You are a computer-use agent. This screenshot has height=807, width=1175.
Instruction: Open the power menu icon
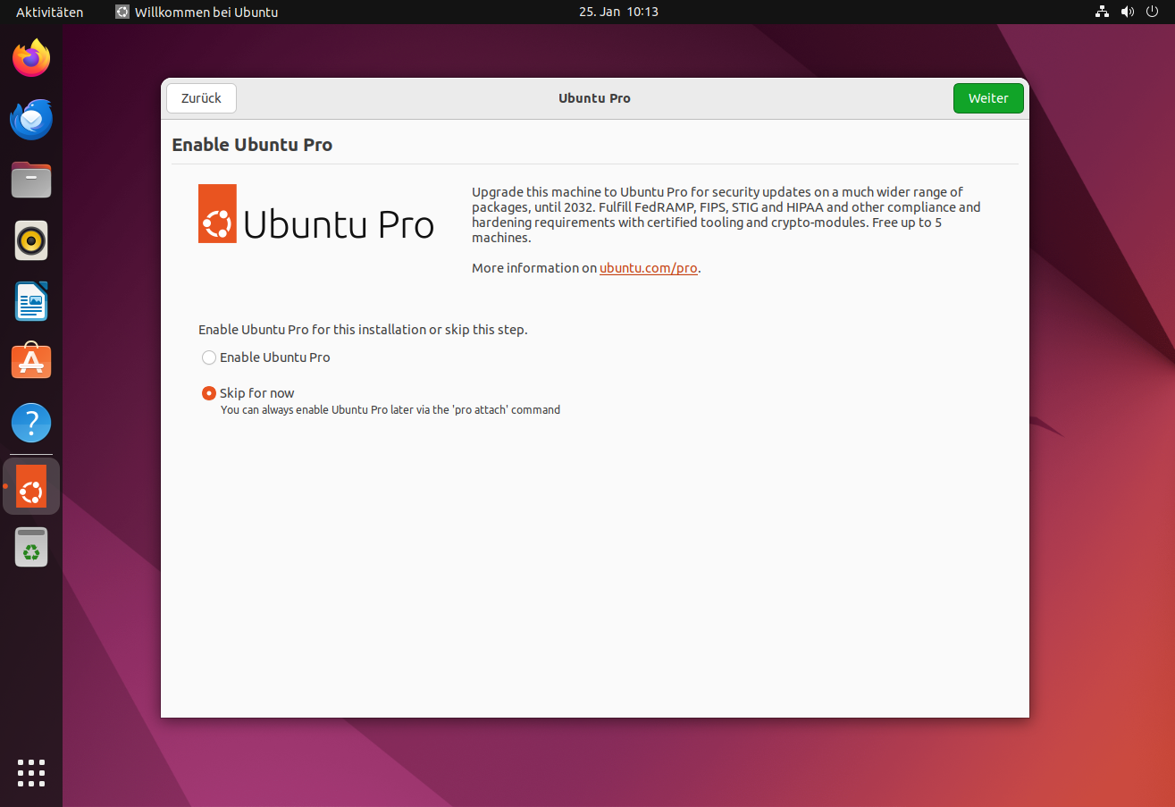click(x=1153, y=12)
